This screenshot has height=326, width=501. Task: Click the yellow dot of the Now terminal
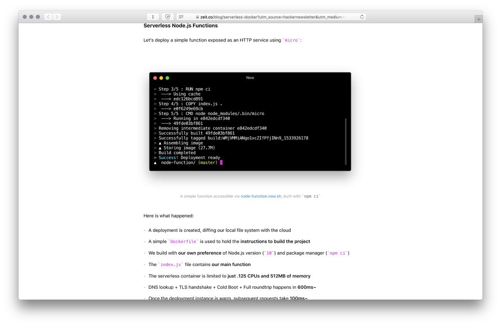pos(161,78)
